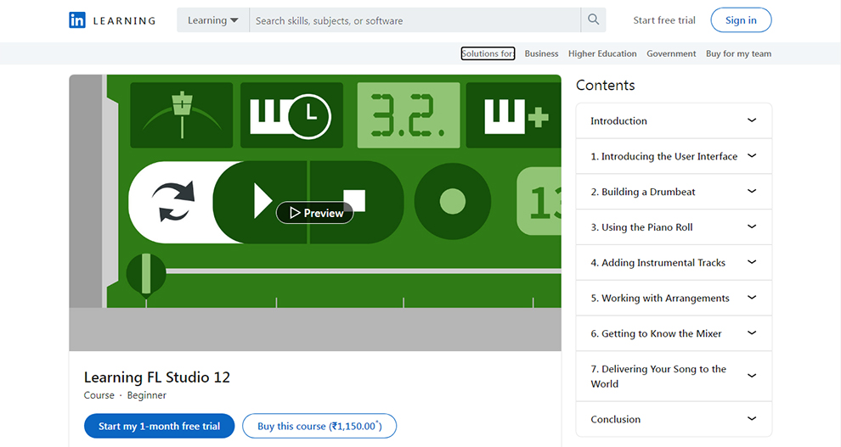This screenshot has width=841, height=447.
Task: Expand Introducing the User Interface section
Action: click(x=674, y=156)
